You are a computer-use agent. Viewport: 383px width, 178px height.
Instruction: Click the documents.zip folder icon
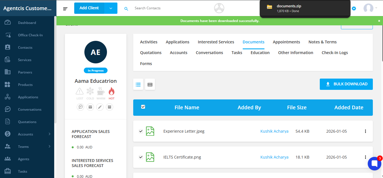(x=270, y=7)
